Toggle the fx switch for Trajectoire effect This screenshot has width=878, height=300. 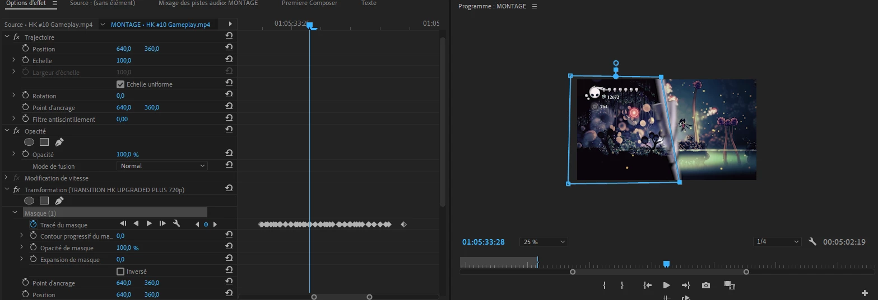click(17, 37)
